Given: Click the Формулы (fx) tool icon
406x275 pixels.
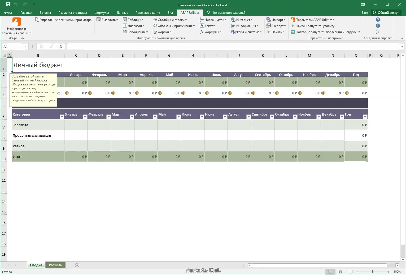Looking at the screenshot, I should coord(202,32).
